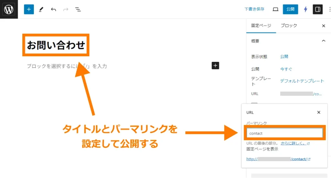Open the block inserter plus button
This screenshot has width=331, height=178.
(x=29, y=9)
